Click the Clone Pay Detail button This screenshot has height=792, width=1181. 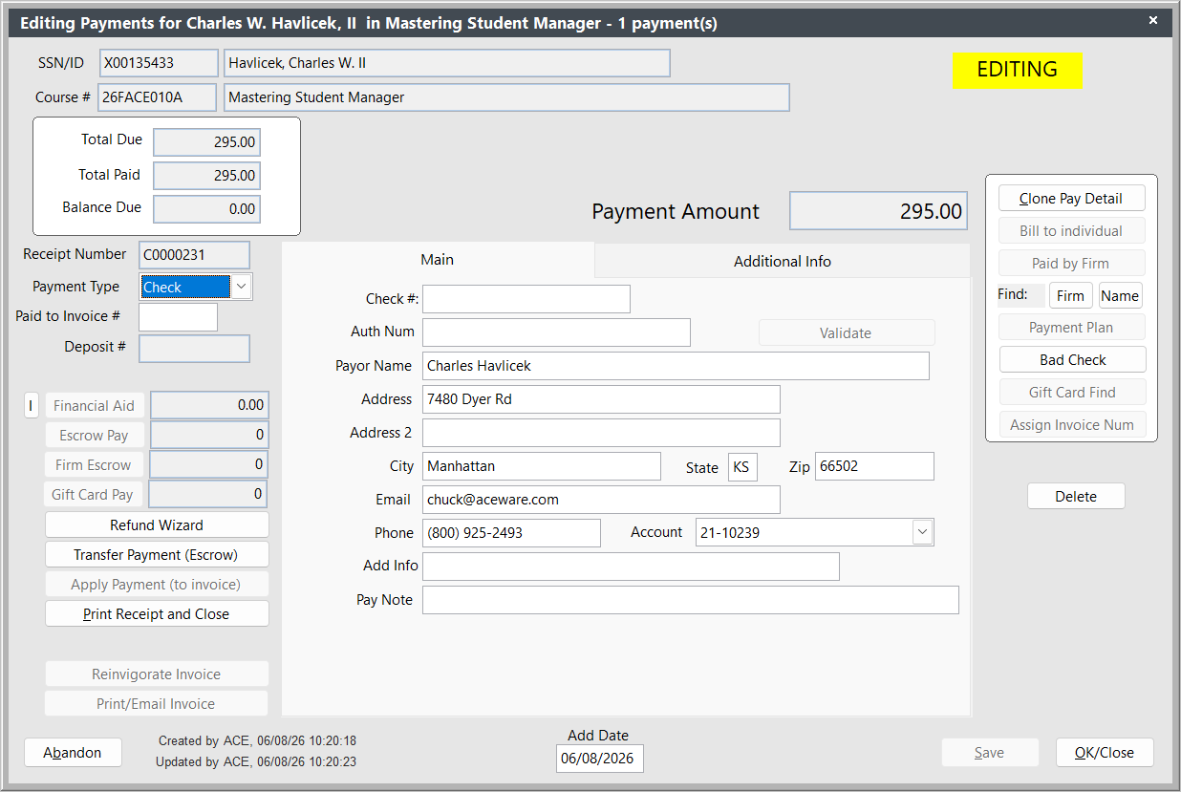1071,199
